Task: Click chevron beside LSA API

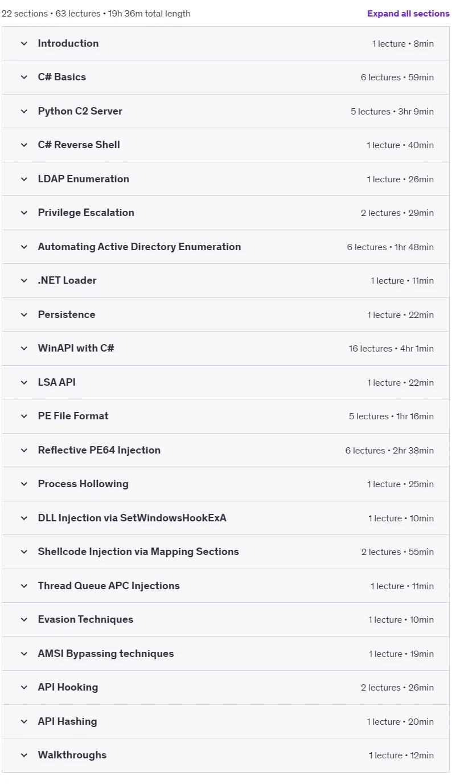Action: (24, 382)
